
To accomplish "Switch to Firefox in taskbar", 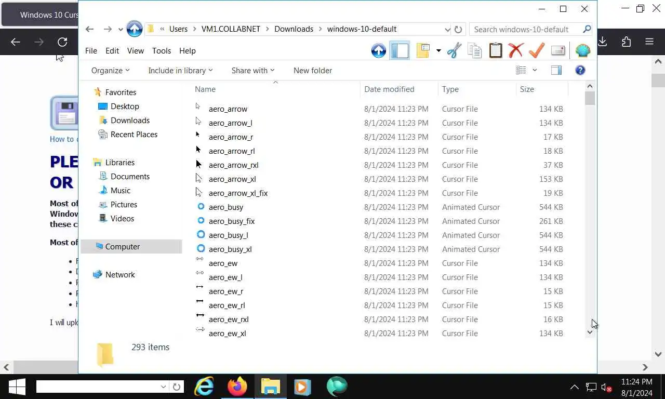I will (237, 387).
